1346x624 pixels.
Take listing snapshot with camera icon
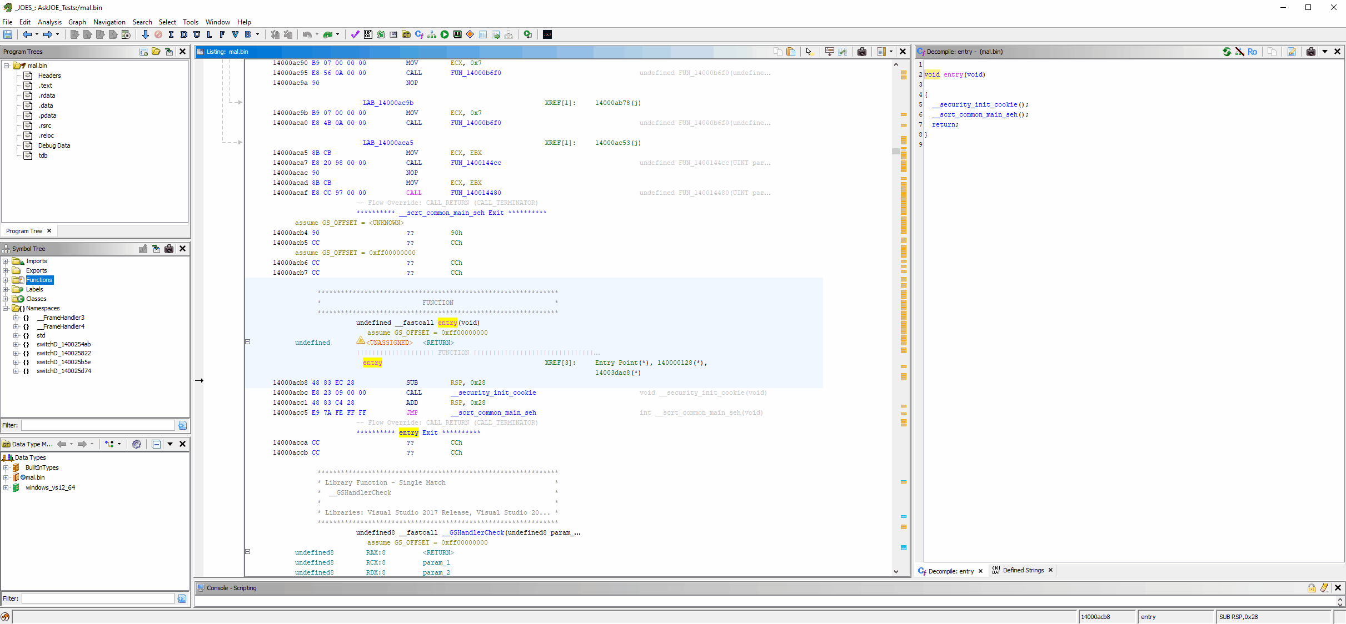tap(862, 52)
